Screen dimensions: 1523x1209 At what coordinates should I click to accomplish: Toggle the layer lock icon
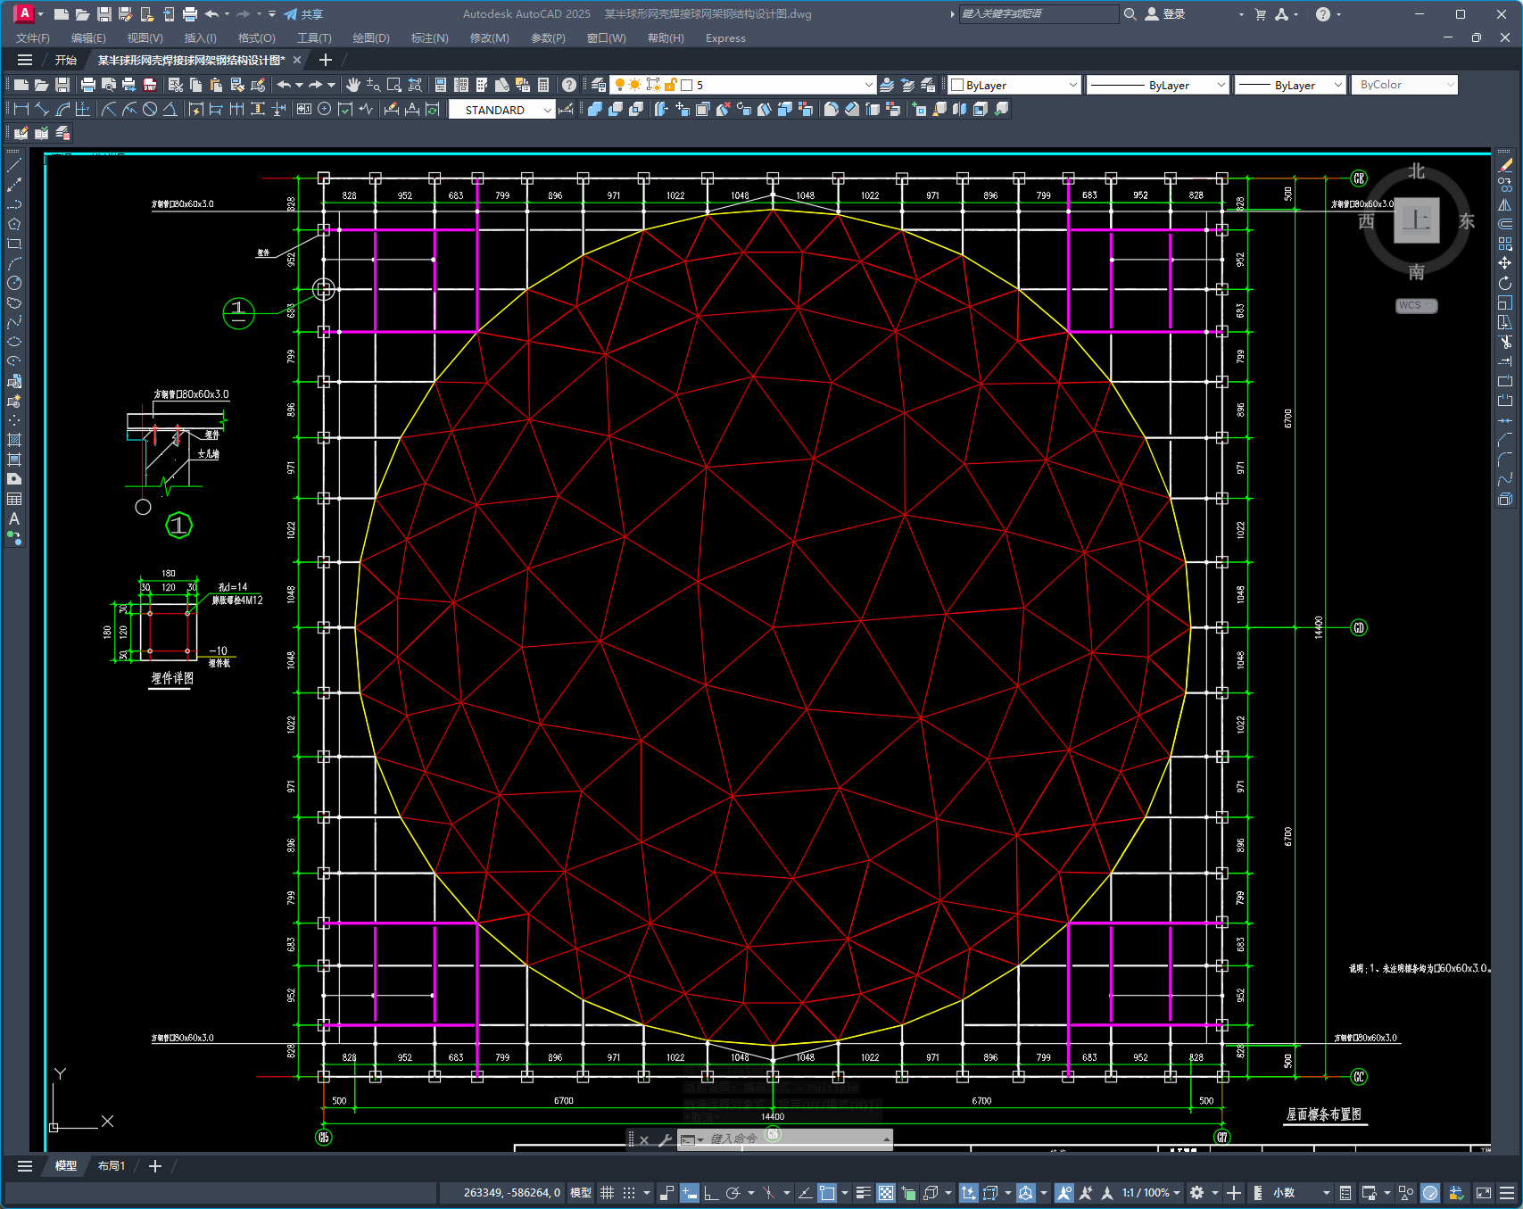671,85
